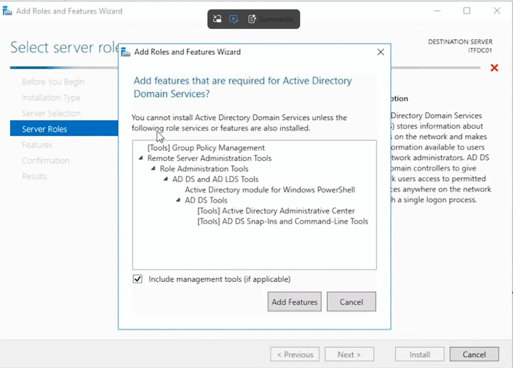Select AD DS Tools label

(x=206, y=200)
